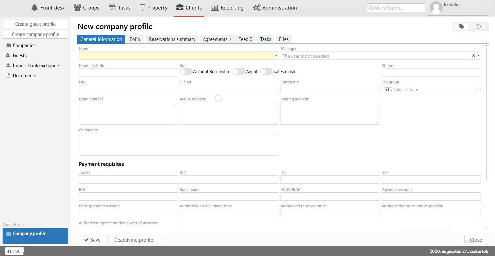This screenshot has height=256, width=495.
Task: Open the Tasks tab in company profile
Action: pyautogui.click(x=266, y=39)
